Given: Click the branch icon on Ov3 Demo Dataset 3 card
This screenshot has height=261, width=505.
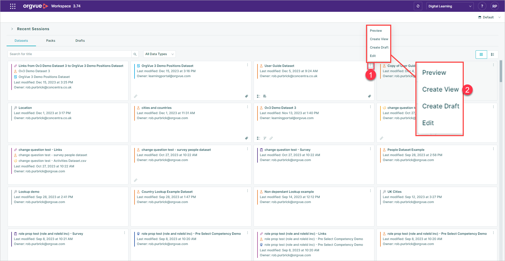Looking at the screenshot, I should point(265,138).
